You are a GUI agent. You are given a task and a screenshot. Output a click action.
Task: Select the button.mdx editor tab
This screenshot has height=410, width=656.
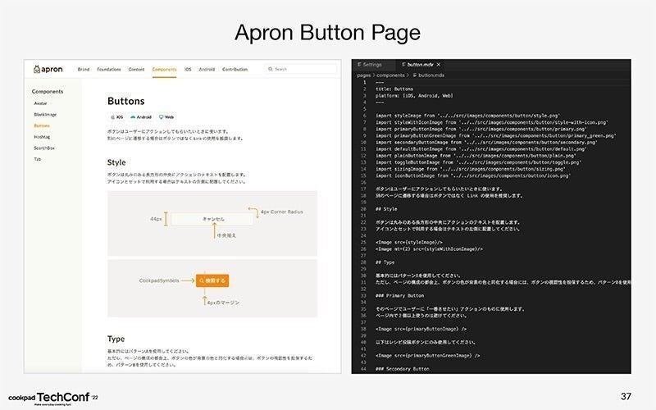(420, 65)
